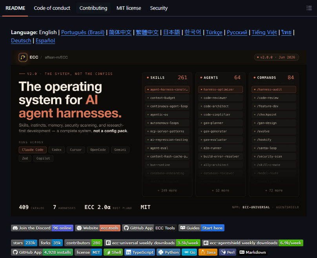Open the 日本語 translation link
Screen dimensions: 317x258
click(x=171, y=32)
